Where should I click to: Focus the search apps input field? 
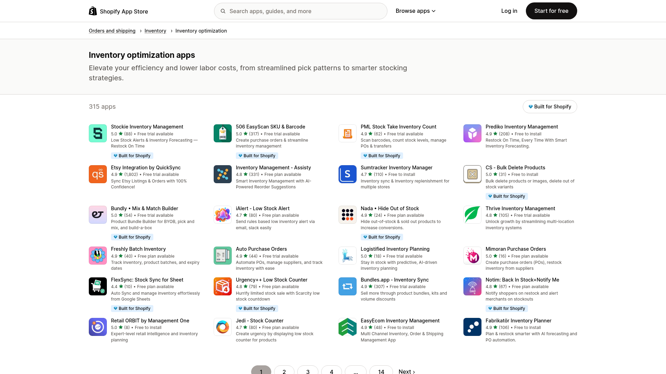(x=301, y=11)
